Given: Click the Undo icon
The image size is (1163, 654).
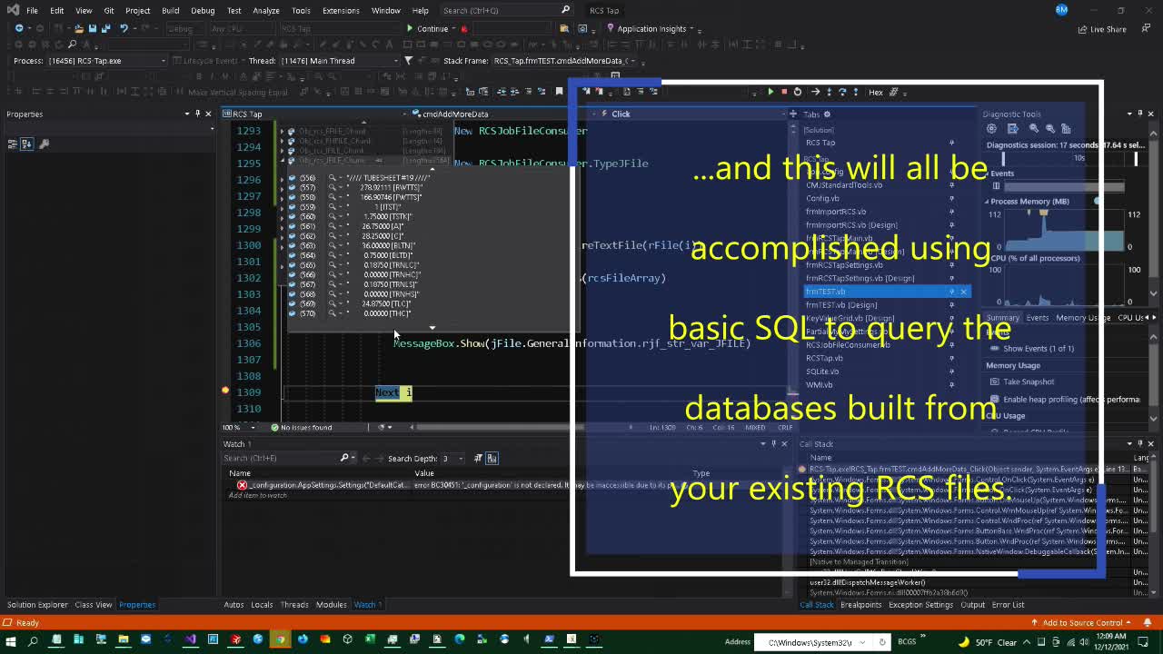Looking at the screenshot, I should pos(124,28).
